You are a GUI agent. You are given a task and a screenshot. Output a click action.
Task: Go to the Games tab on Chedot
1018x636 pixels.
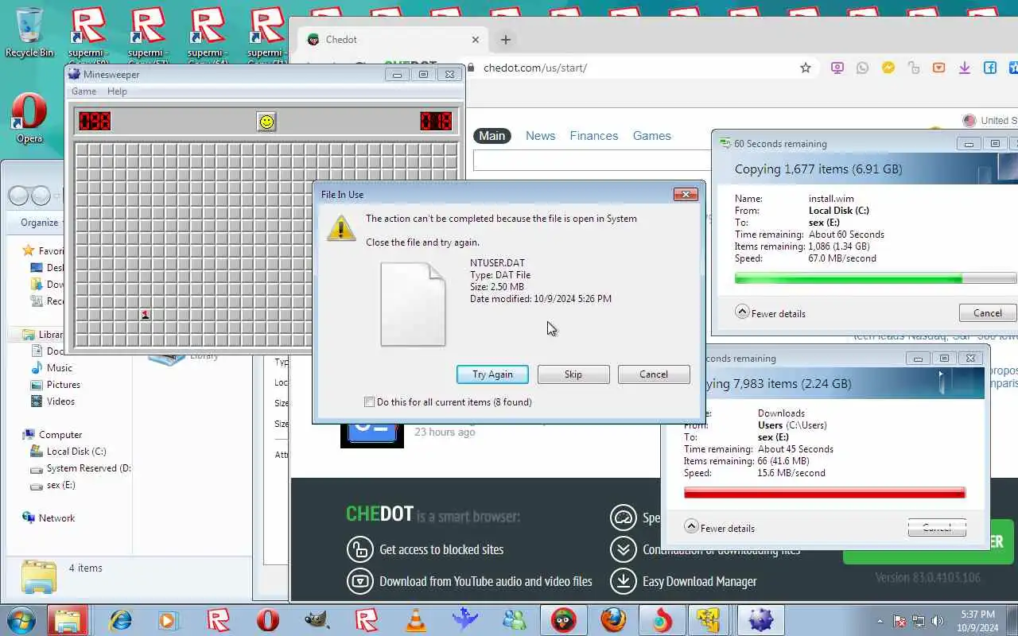[x=652, y=136]
